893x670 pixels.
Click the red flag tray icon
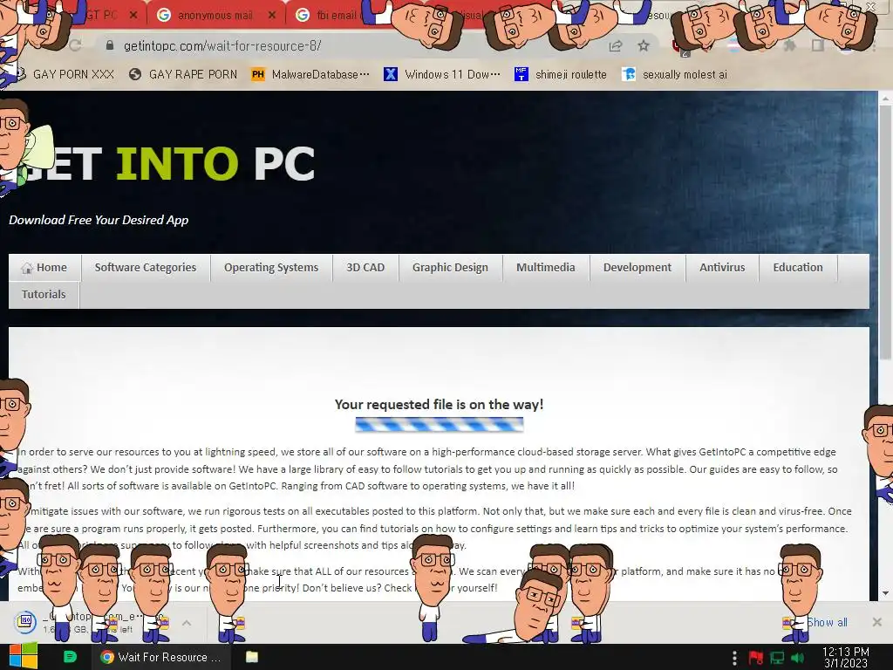(x=756, y=658)
